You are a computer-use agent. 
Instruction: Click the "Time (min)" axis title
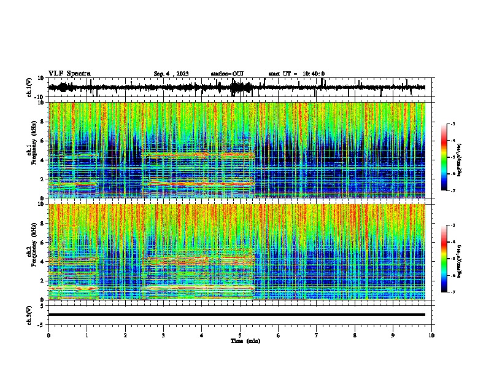point(245,341)
